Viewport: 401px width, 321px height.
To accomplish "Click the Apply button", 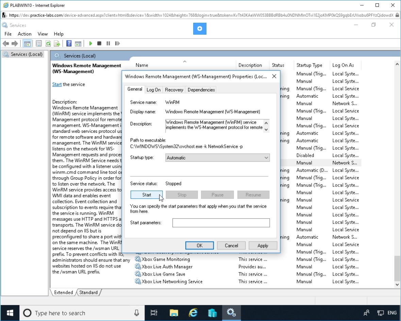I will 263,246.
